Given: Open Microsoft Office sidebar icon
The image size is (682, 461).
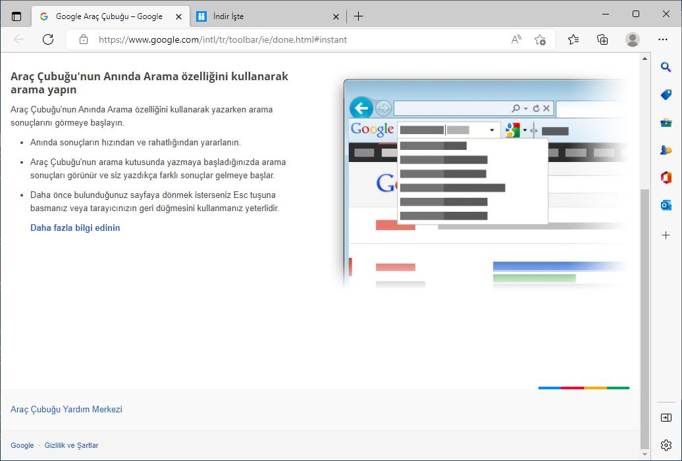Looking at the screenshot, I should pyautogui.click(x=666, y=178).
